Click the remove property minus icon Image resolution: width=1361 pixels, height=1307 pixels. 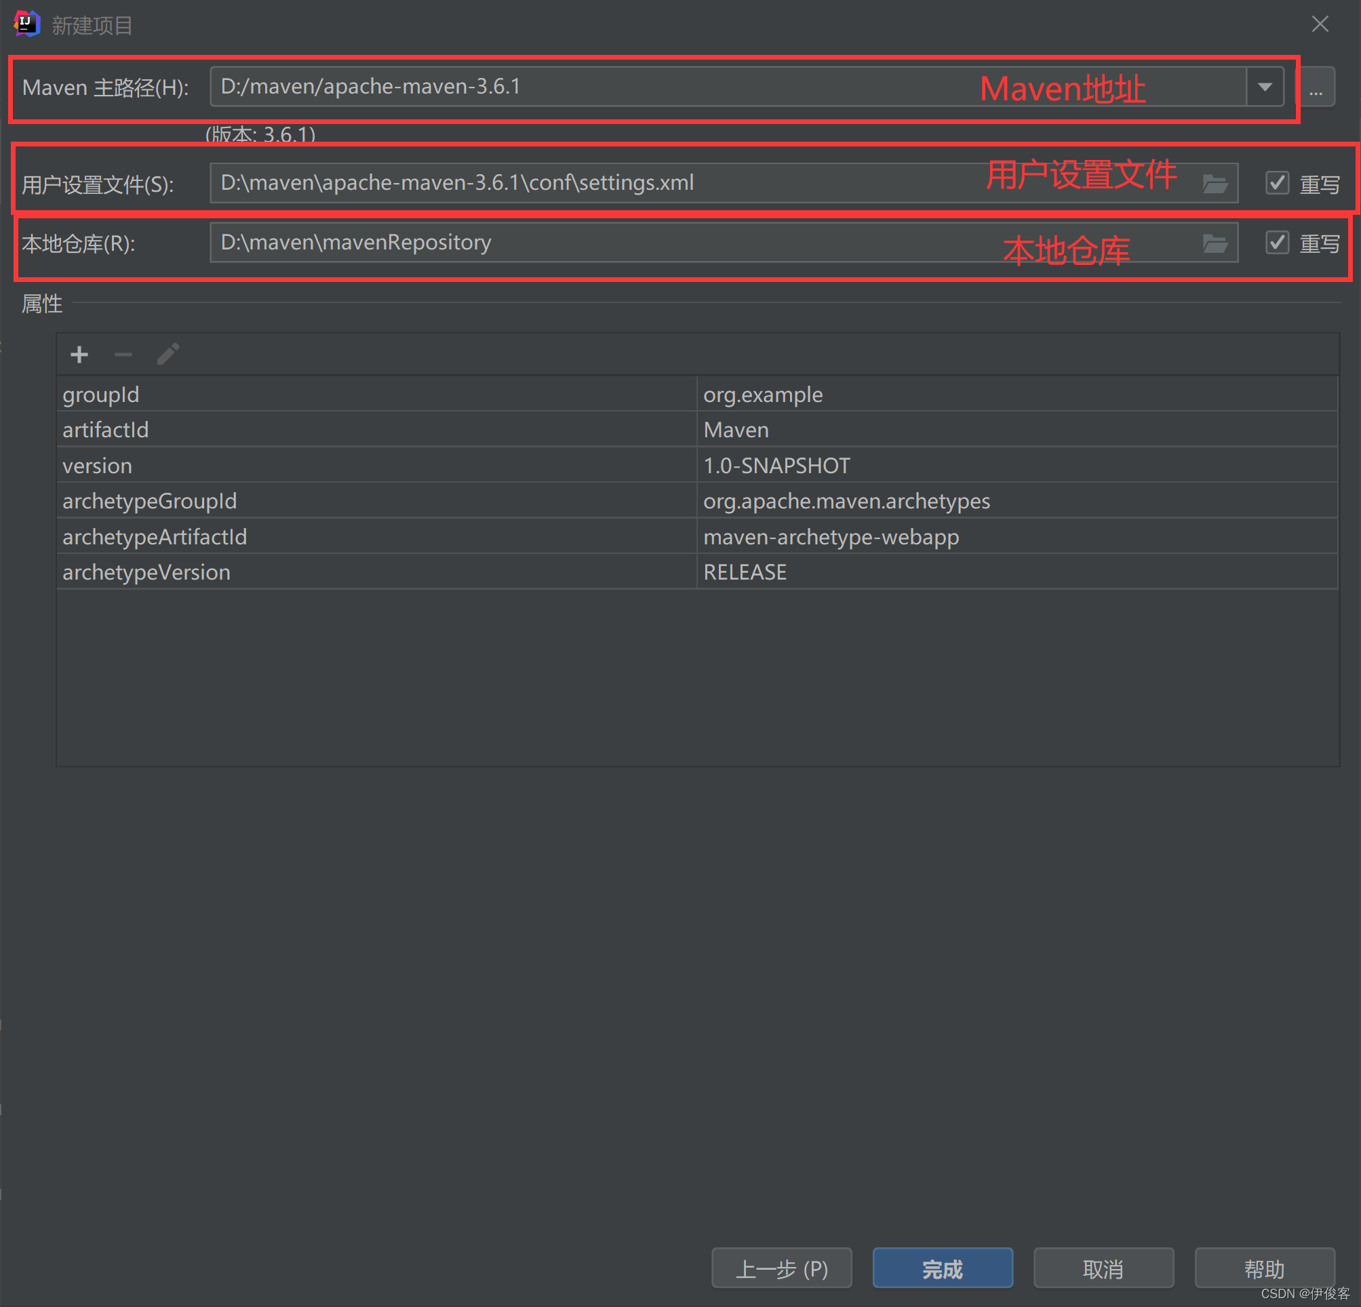point(123,355)
